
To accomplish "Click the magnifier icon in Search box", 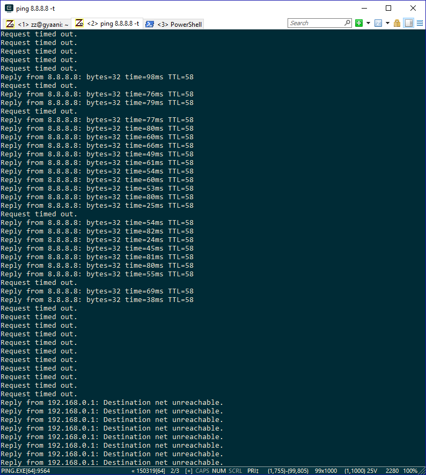I will tap(347, 22).
